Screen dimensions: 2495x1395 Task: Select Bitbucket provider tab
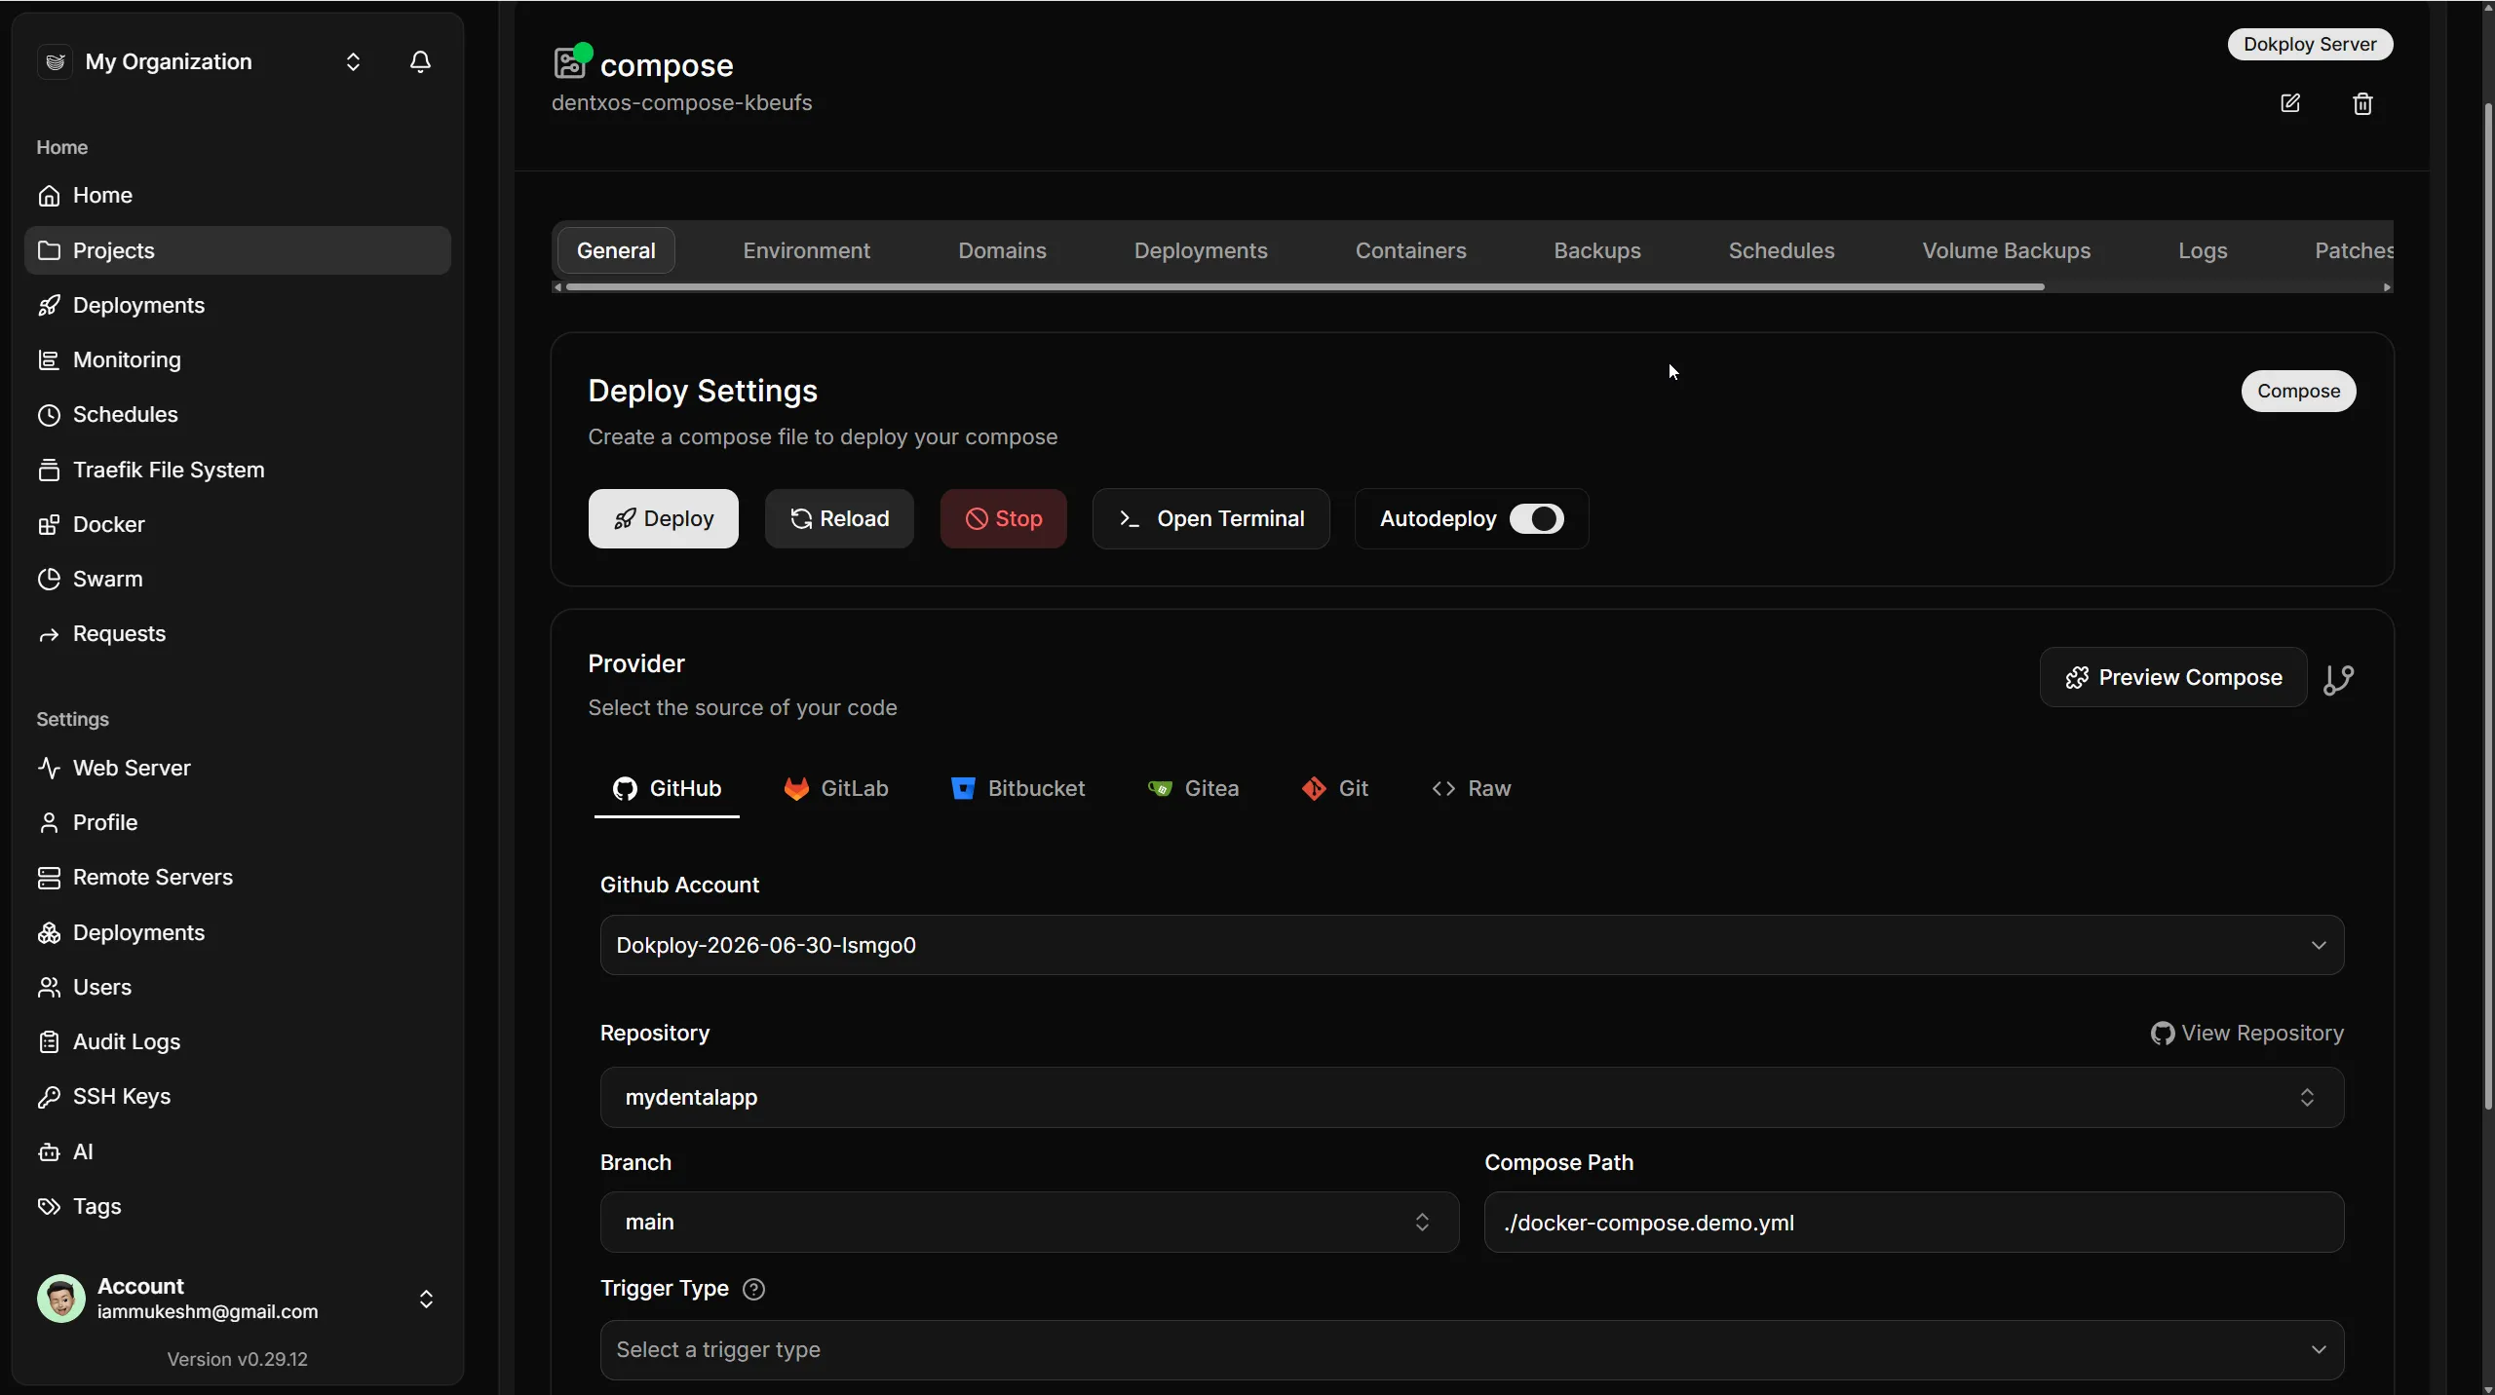pyautogui.click(x=1017, y=788)
